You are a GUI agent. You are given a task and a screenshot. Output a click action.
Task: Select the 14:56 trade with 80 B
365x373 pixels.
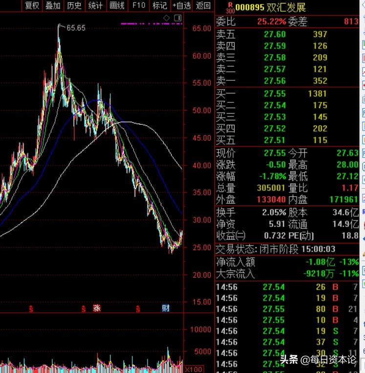(x=287, y=309)
